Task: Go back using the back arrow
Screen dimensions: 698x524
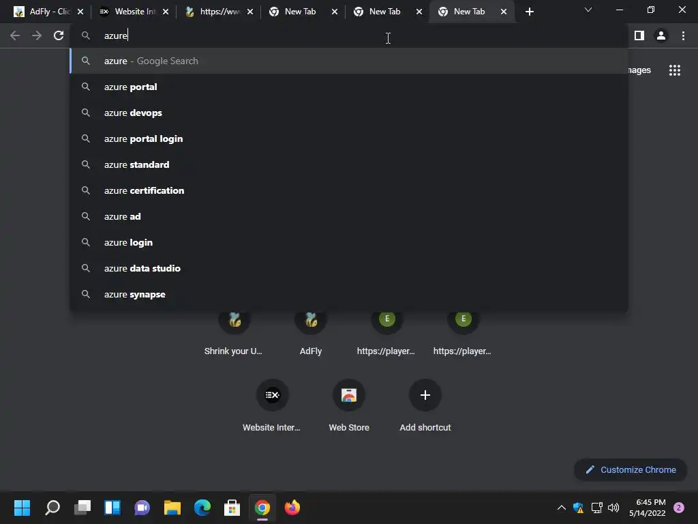Action: tap(15, 35)
